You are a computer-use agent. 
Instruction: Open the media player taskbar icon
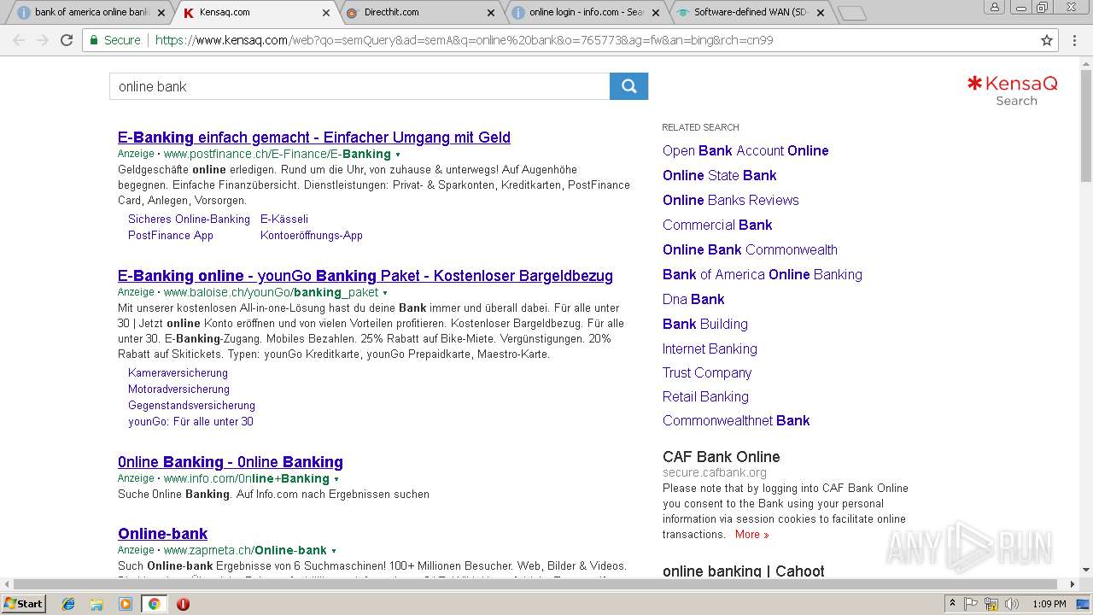[x=126, y=604]
